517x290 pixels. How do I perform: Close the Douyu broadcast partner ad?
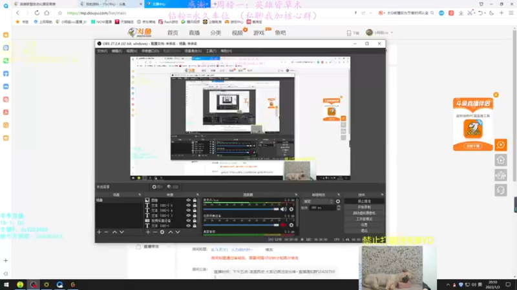(496, 95)
